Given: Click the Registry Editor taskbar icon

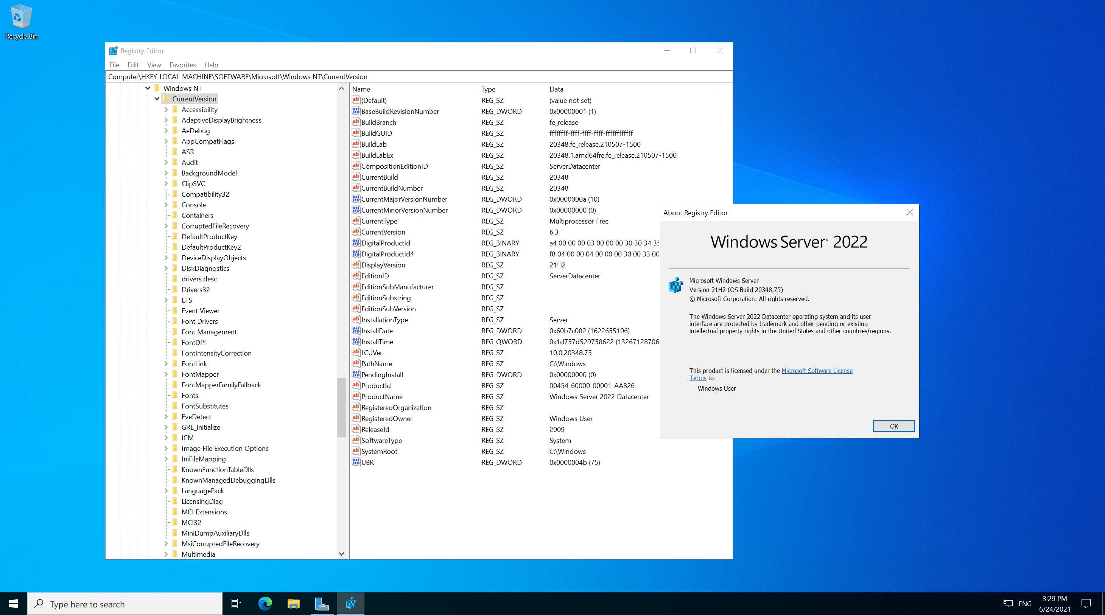Looking at the screenshot, I should [x=350, y=603].
